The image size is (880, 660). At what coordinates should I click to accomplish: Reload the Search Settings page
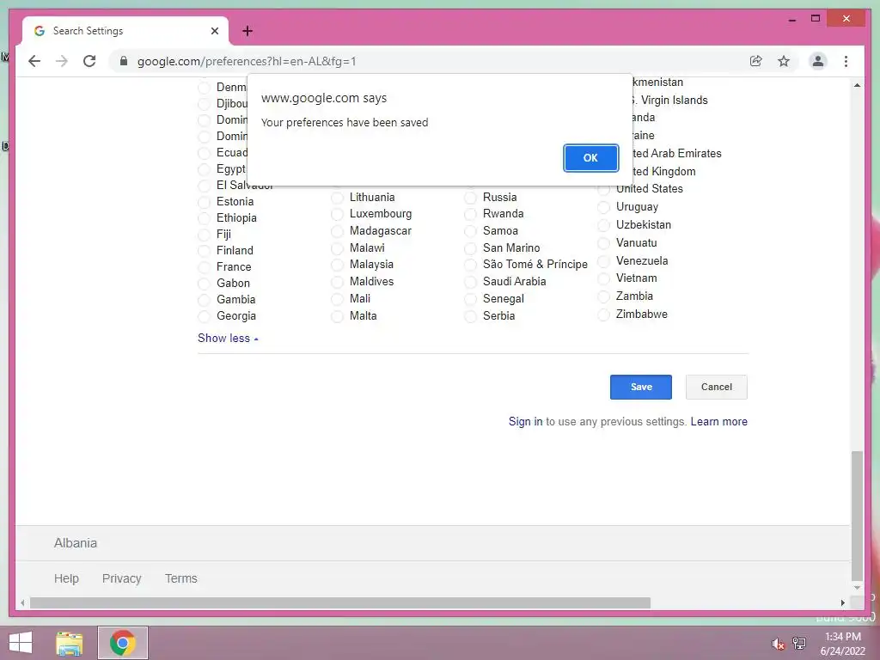point(89,61)
